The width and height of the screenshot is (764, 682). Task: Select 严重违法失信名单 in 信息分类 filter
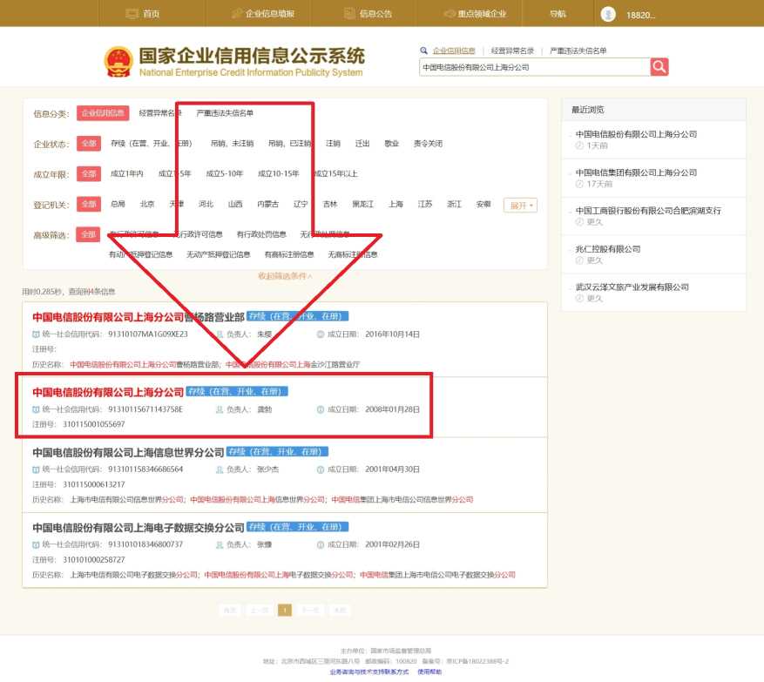tap(225, 113)
